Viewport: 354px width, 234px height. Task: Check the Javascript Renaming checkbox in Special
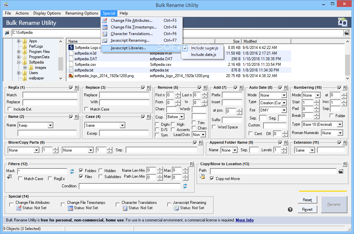pyautogui.click(x=169, y=205)
